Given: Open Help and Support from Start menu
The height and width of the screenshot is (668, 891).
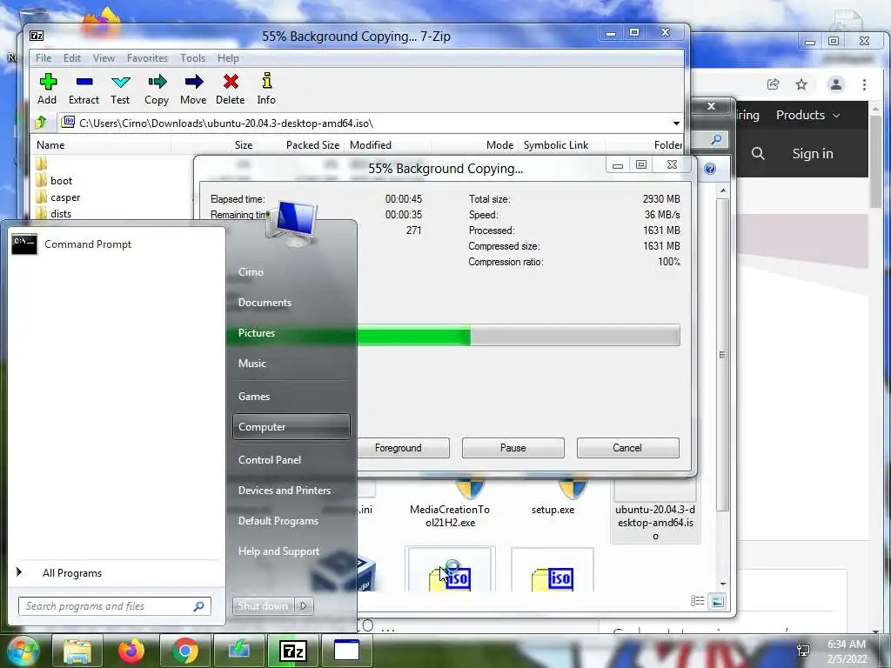Looking at the screenshot, I should tap(278, 551).
